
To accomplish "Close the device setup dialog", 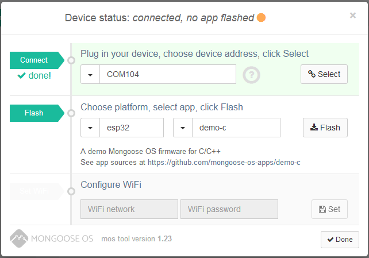I will point(353,16).
